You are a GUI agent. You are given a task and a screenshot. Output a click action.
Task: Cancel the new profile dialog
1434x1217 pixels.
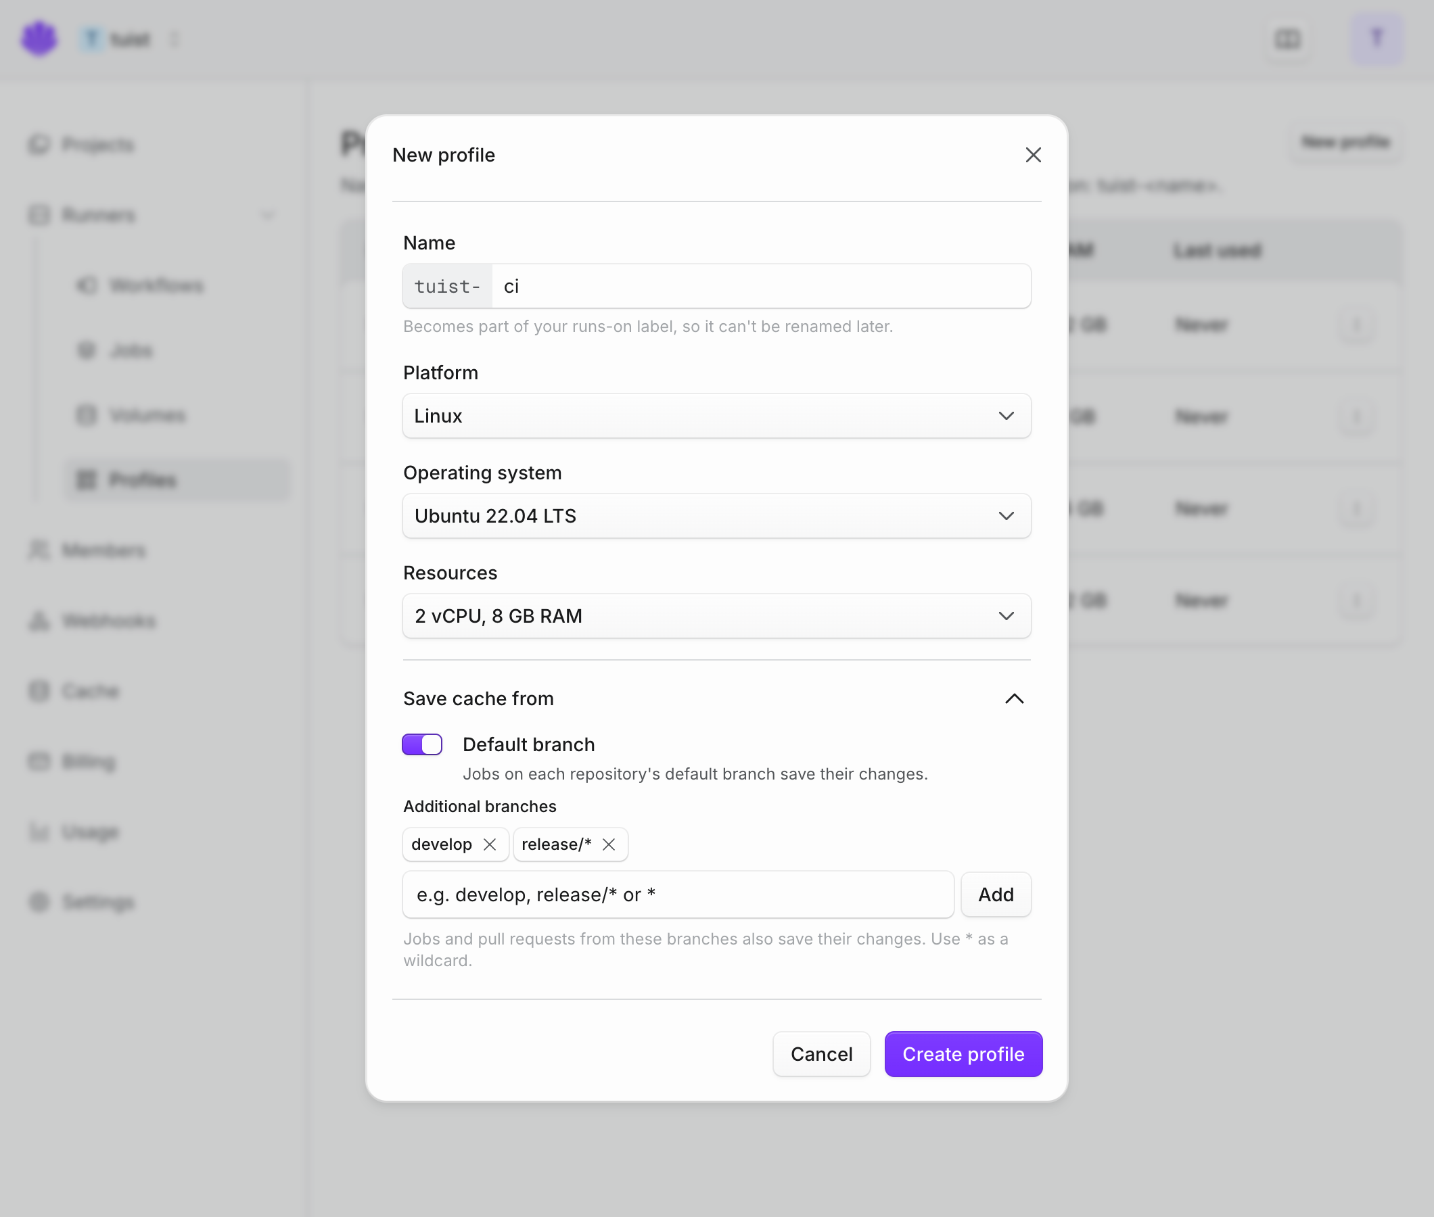click(821, 1054)
